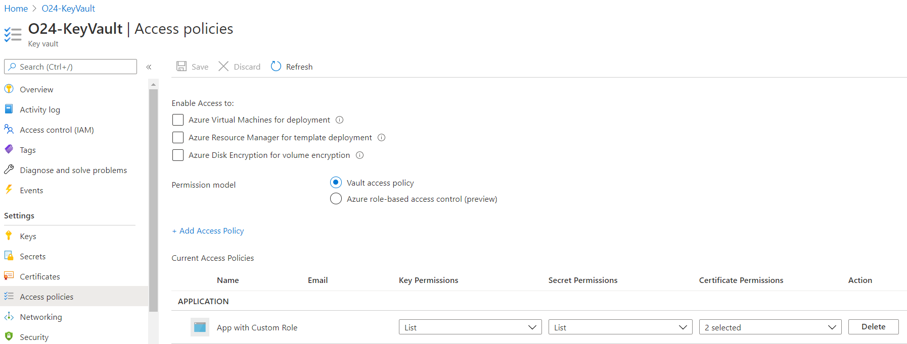Screen dimensions: 907x344
Task: Enable Azure Virtual Machines for deployment checkbox
Action: click(x=178, y=120)
